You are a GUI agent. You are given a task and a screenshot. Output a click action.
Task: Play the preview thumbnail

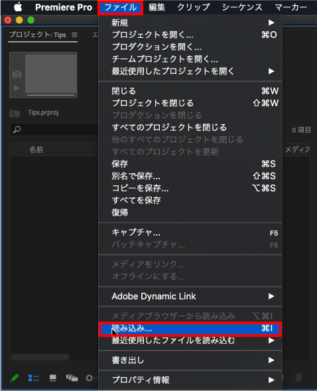click(x=17, y=88)
